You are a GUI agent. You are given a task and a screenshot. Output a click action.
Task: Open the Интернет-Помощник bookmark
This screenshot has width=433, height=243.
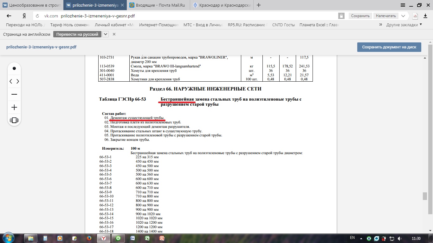159,25
